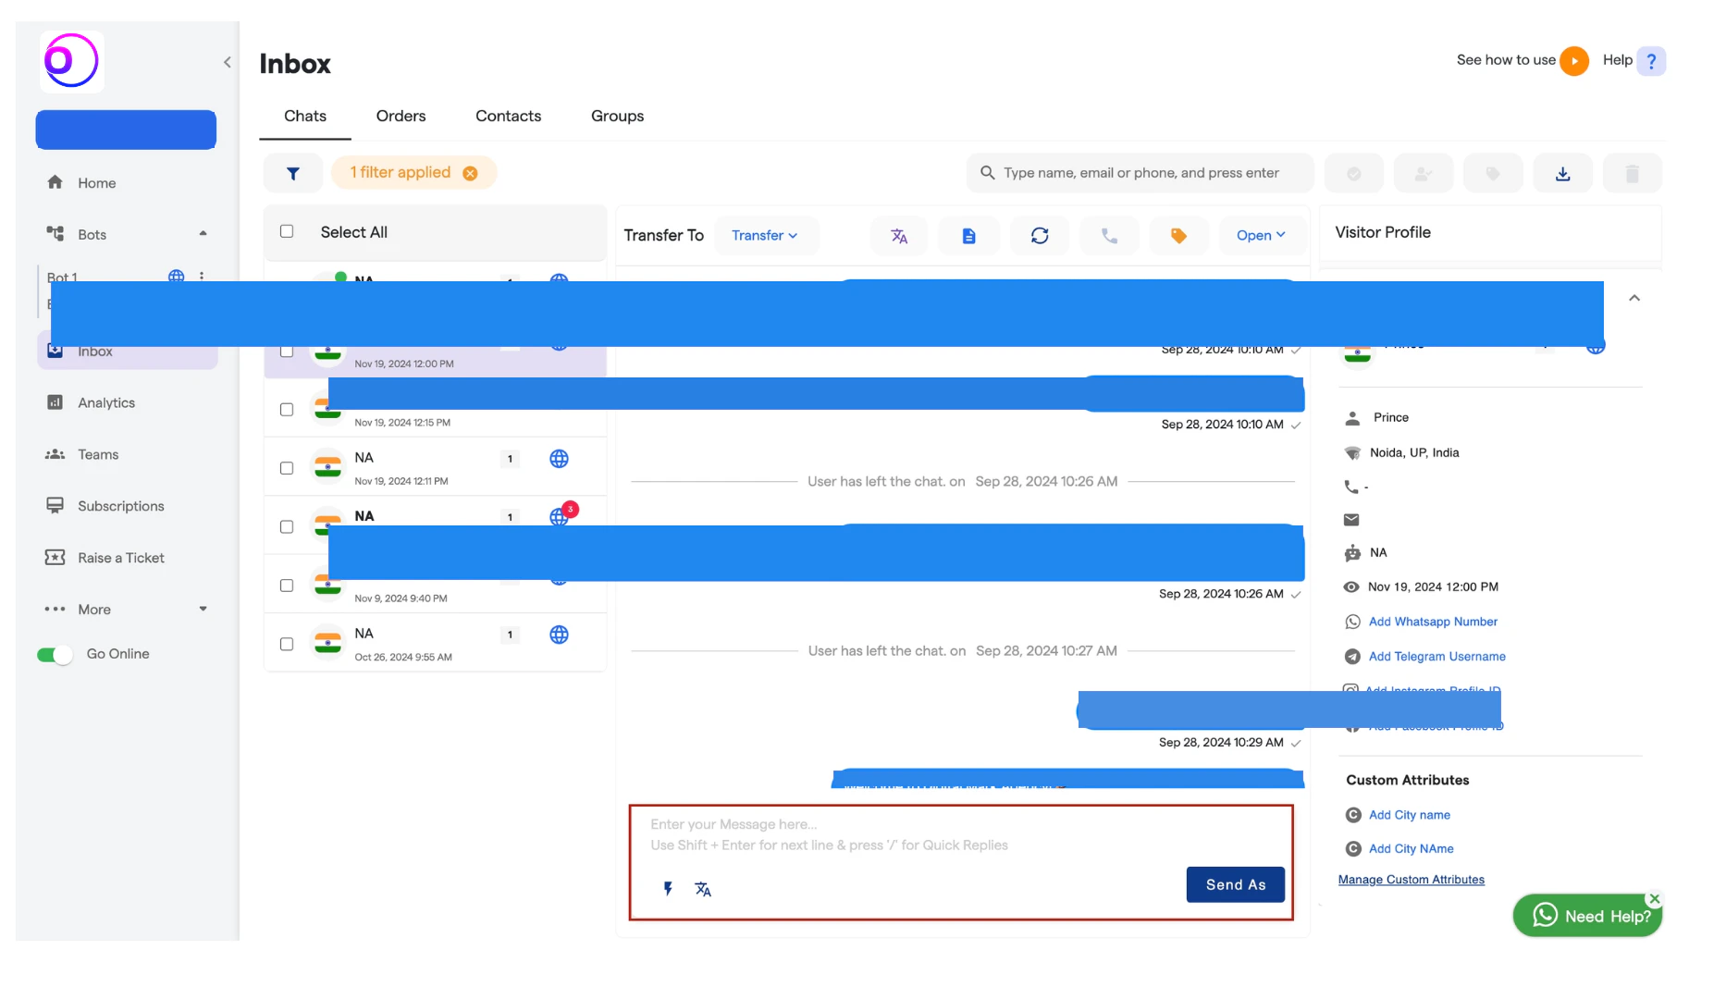Select the Nov 19, 2024 12:15 PM chat checkbox

coord(287,410)
